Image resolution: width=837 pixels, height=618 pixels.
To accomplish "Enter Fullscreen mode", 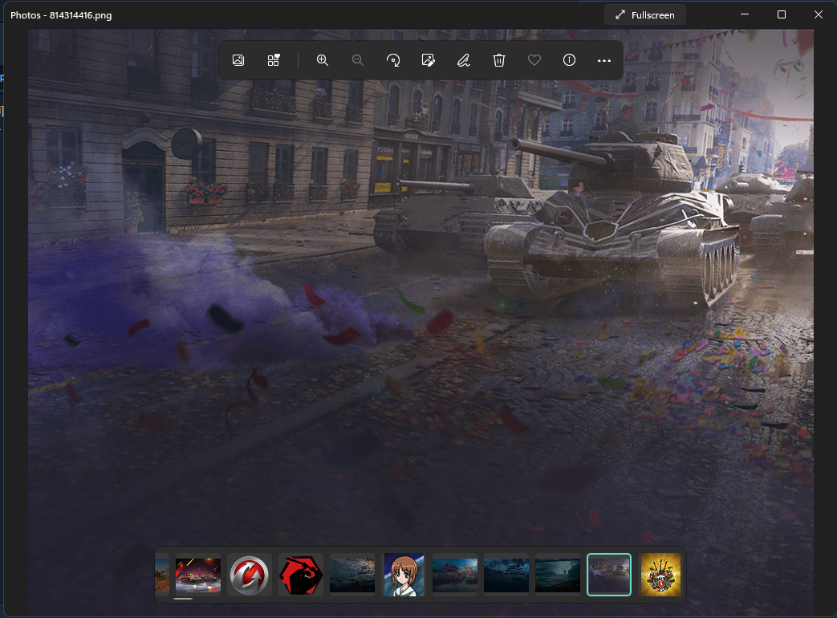I will (x=645, y=15).
